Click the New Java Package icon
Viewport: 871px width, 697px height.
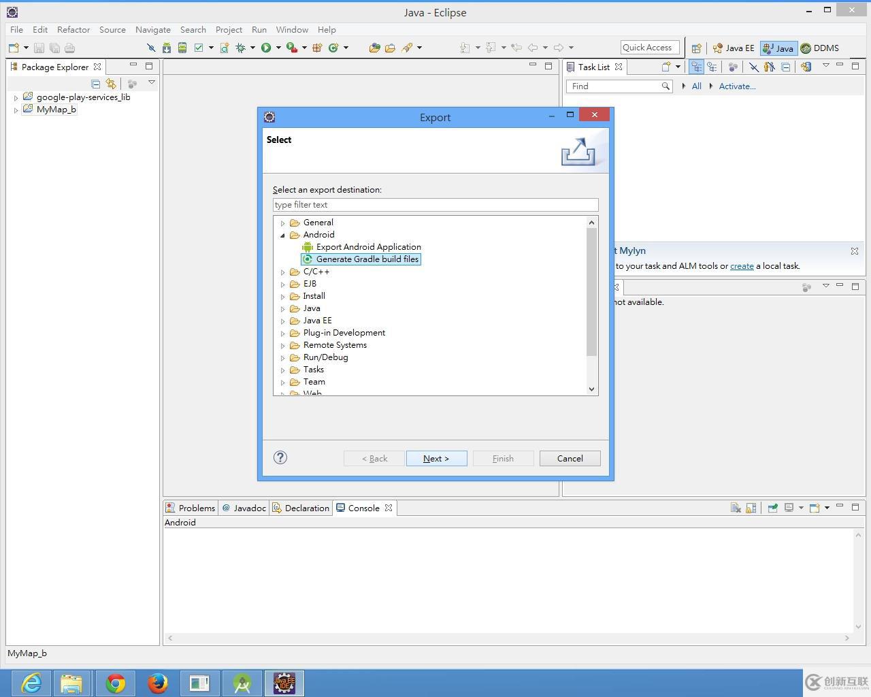click(x=317, y=48)
